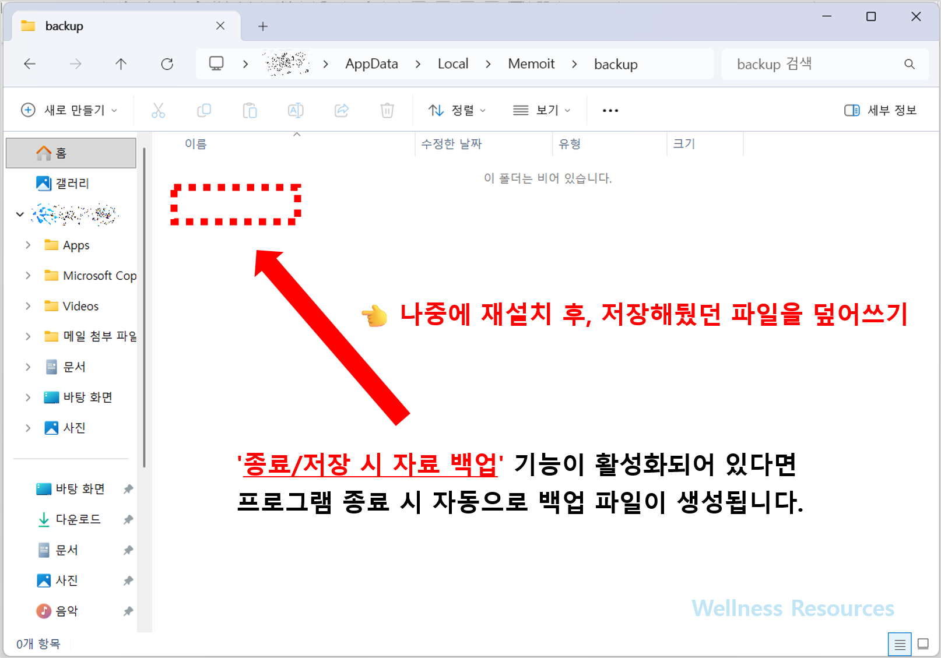
Task: Expand the chevron after AppData
Action: tap(418, 64)
